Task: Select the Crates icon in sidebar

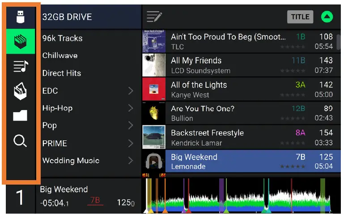Action: point(21,42)
